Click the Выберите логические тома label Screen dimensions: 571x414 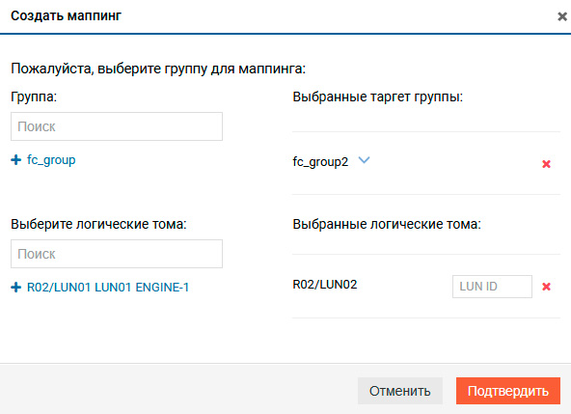(98, 224)
